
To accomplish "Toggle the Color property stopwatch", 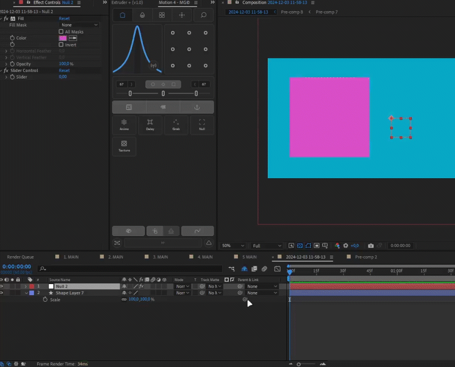I will [x=12, y=38].
